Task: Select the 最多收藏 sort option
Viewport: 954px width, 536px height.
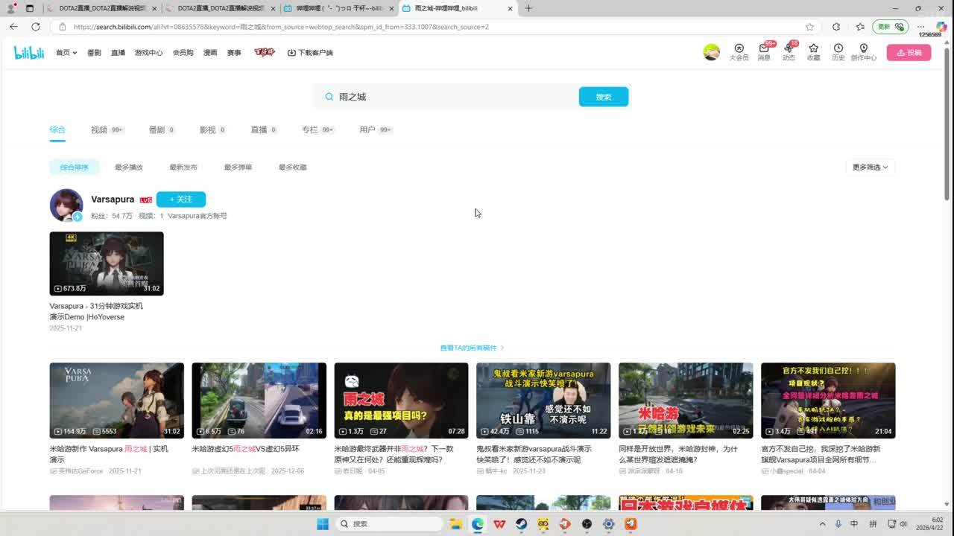Action: pos(292,167)
